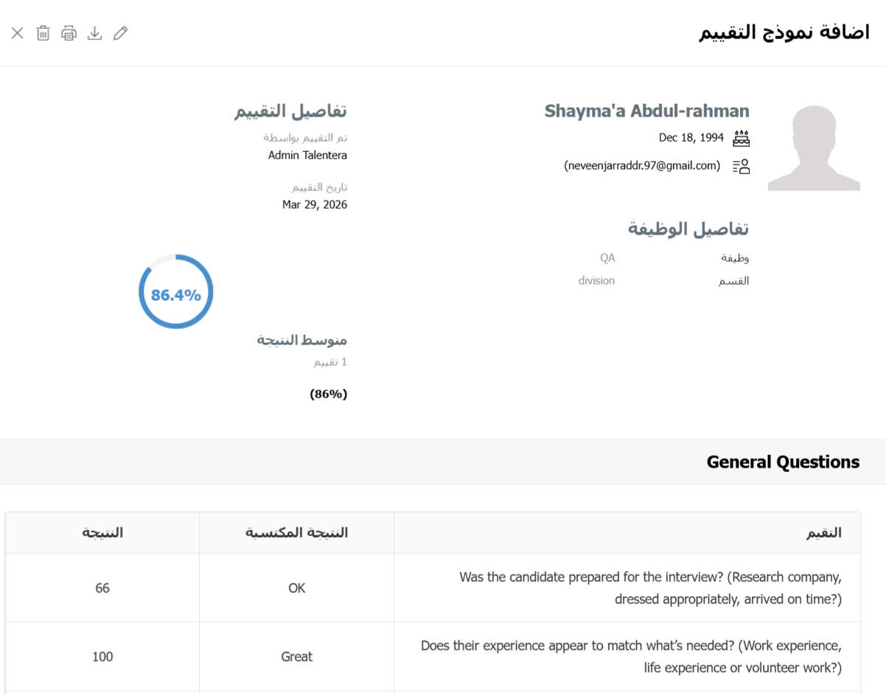Click evaluator name Admin Talentera

pos(307,156)
